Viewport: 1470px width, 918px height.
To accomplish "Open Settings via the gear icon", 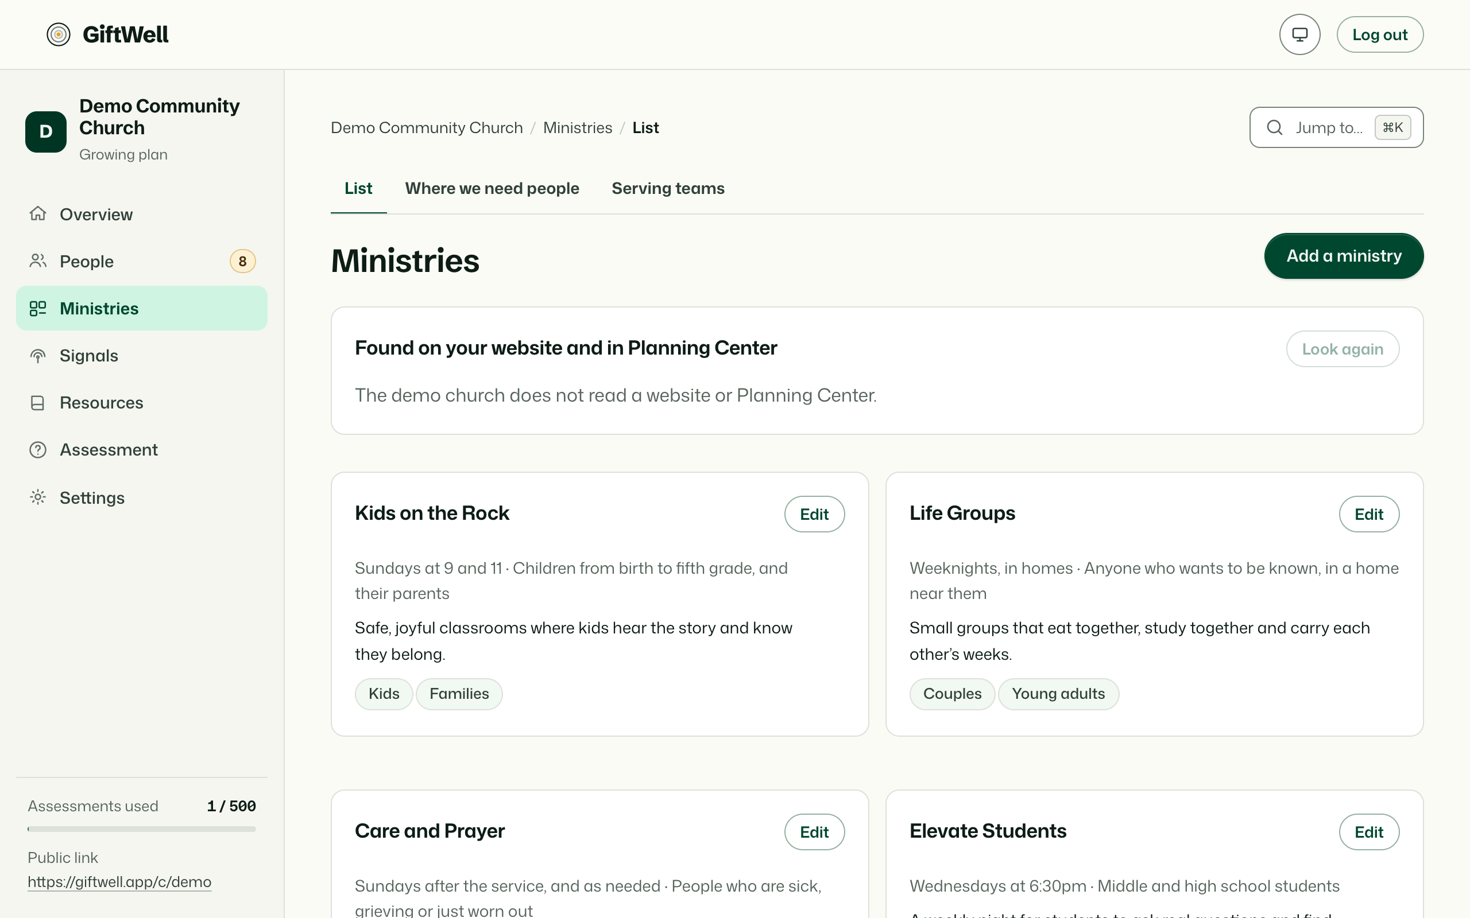I will coord(38,497).
